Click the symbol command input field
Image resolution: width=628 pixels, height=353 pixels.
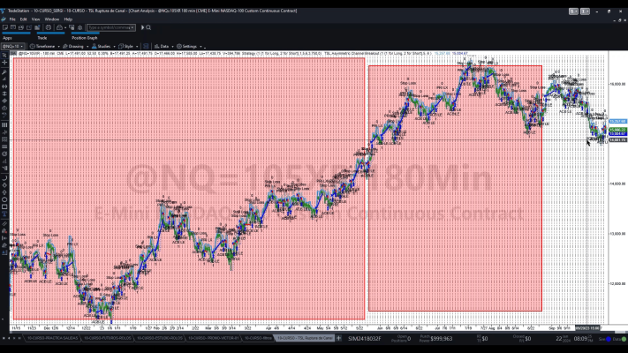(111, 27)
